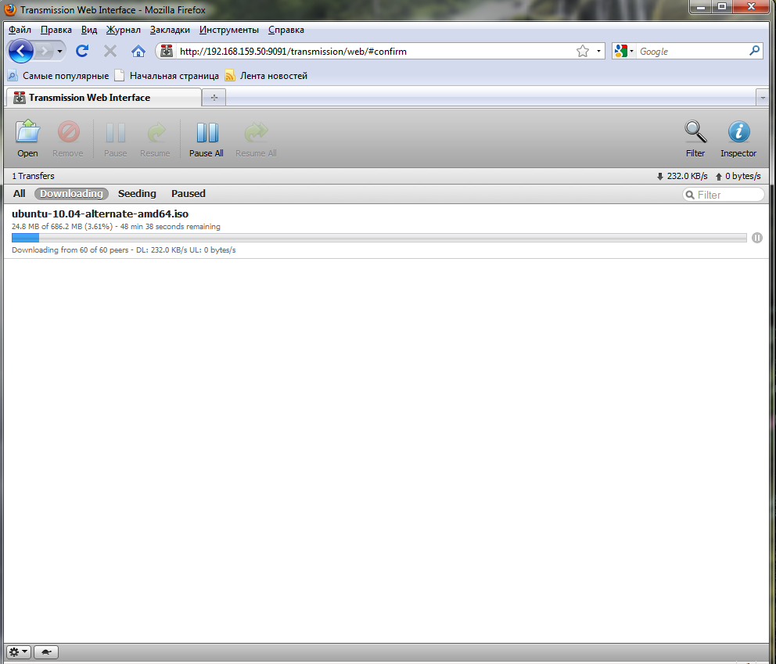
Task: Click the Firefox logo in title bar
Action: pos(10,9)
